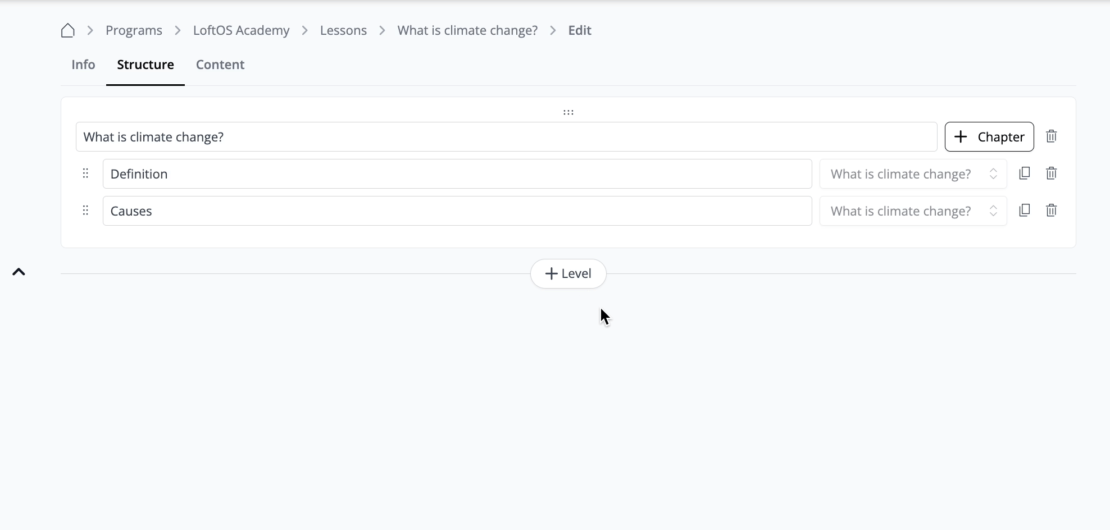The width and height of the screenshot is (1110, 530).
Task: Open the Causes chapter's level dropdown
Action: tap(913, 211)
